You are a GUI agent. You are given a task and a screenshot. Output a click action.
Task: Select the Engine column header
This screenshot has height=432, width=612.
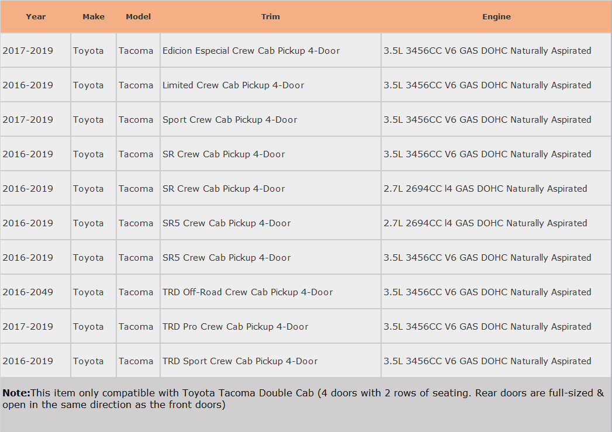click(x=496, y=16)
